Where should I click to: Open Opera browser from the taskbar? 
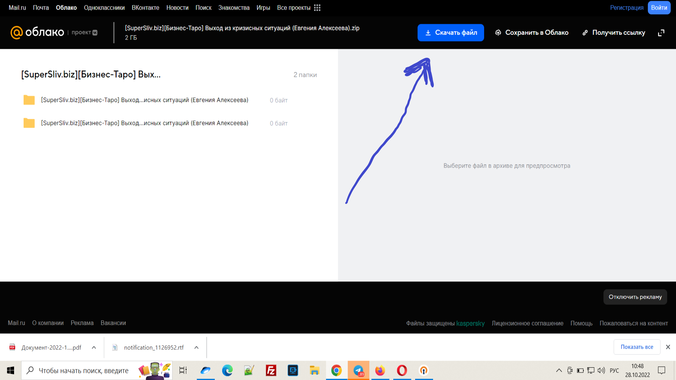[402, 370]
